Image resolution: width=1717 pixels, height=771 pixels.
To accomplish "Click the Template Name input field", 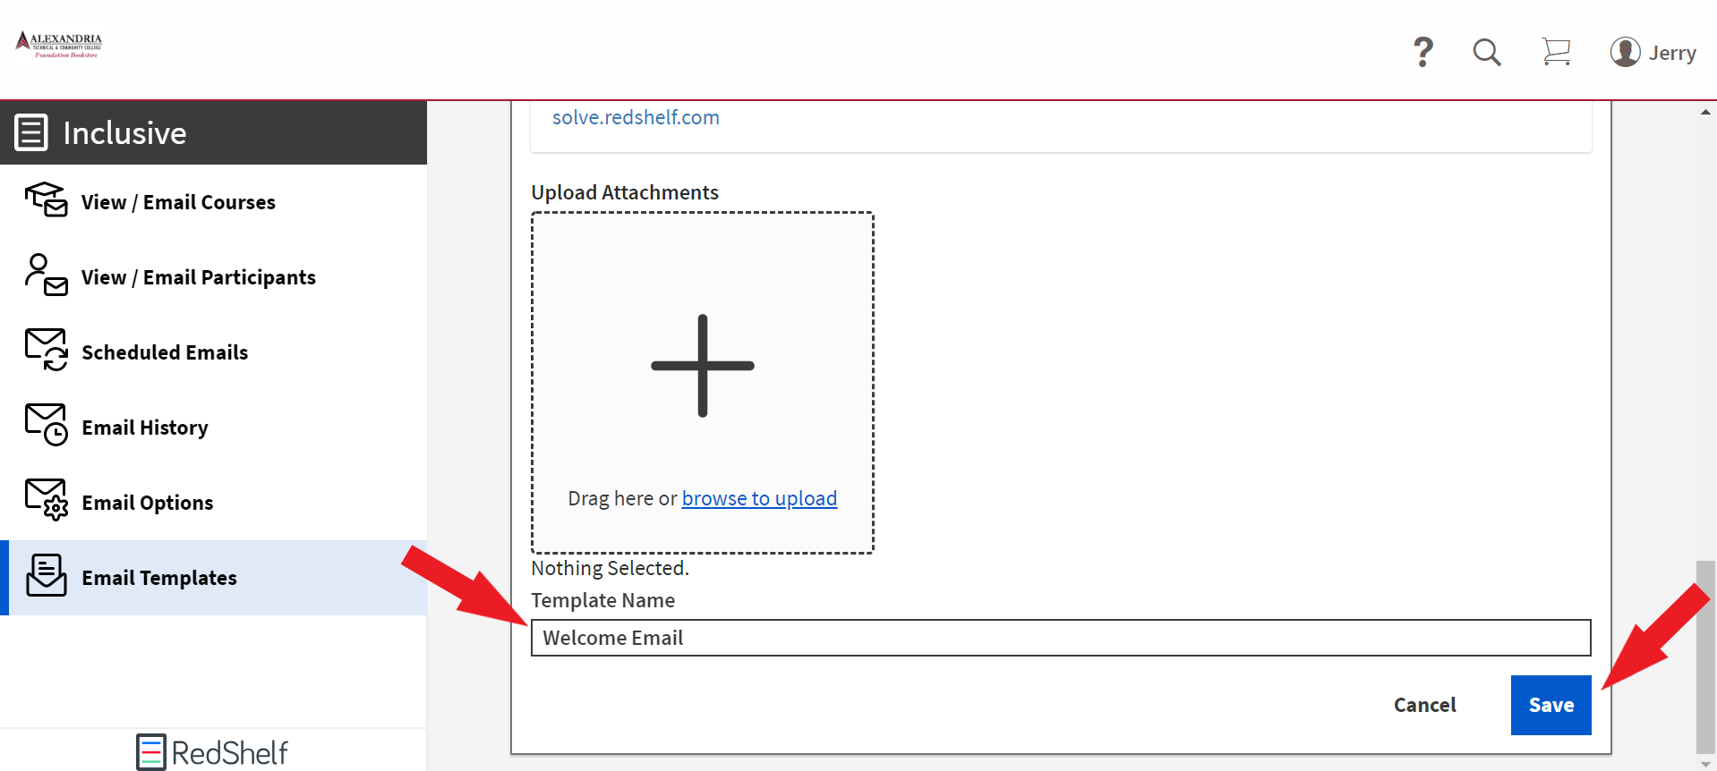I will click(x=1061, y=638).
